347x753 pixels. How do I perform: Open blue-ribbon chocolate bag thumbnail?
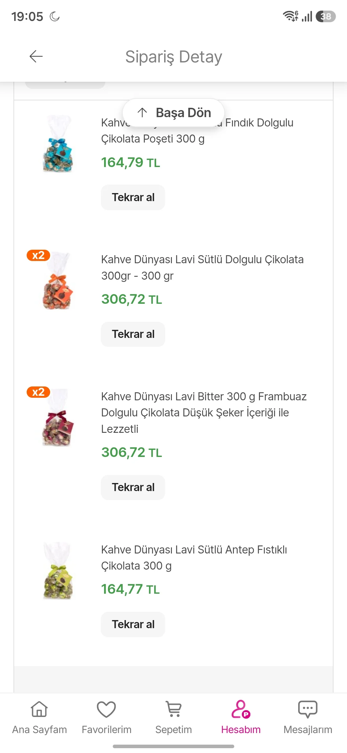58,144
